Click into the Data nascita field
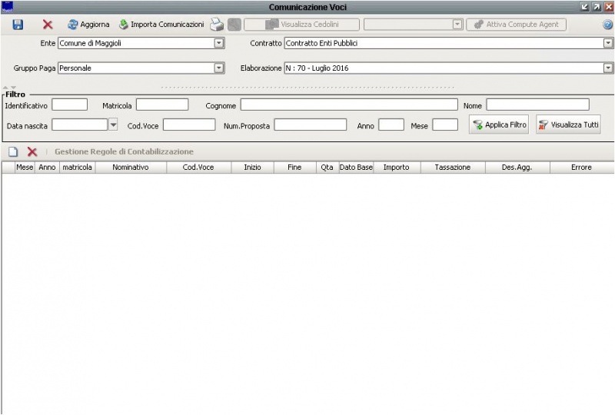 pyautogui.click(x=80, y=124)
